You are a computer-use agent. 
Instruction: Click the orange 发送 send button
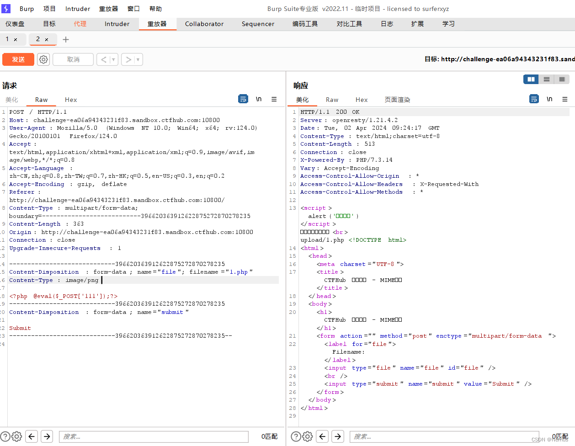[x=18, y=59]
